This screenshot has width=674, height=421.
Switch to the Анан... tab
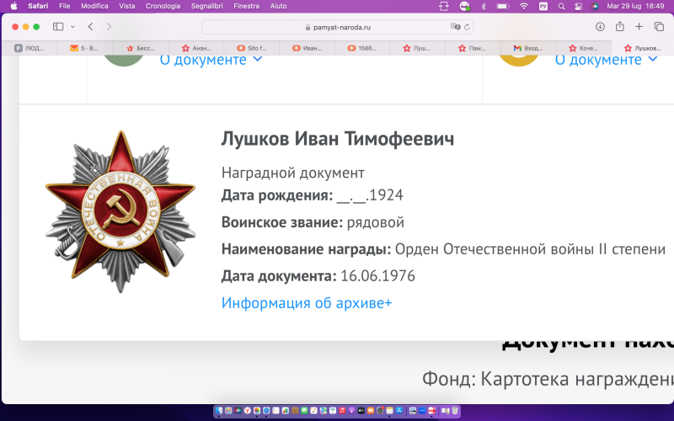coord(196,48)
